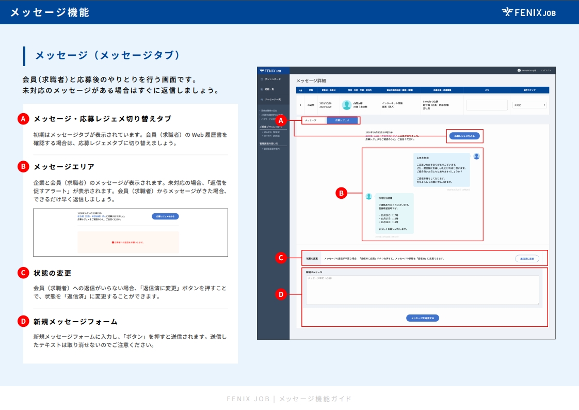Viewport: 579px width, 410px height.
Task: Open メッセージ一覧 via its sidebar icon
Action: click(x=262, y=100)
